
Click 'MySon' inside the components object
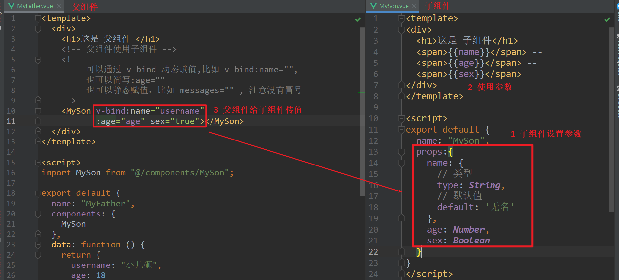pos(73,224)
